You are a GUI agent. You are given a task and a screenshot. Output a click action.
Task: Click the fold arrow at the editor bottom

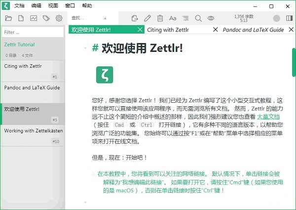[85, 203]
